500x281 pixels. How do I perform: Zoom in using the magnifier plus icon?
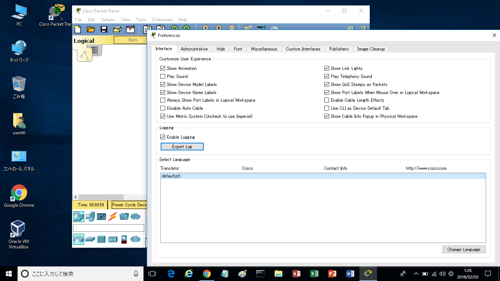(x=205, y=28)
